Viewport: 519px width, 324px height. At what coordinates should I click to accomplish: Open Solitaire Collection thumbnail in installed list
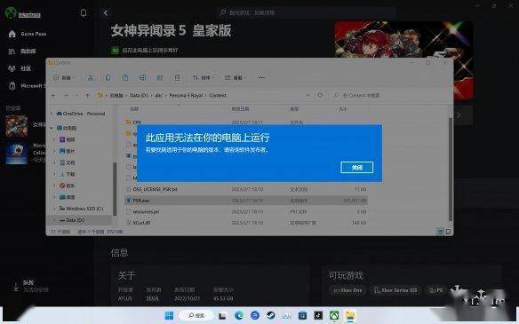17,154
